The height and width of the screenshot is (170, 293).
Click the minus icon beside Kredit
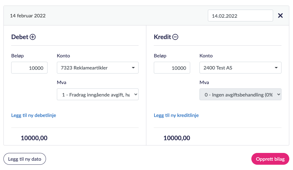(175, 37)
